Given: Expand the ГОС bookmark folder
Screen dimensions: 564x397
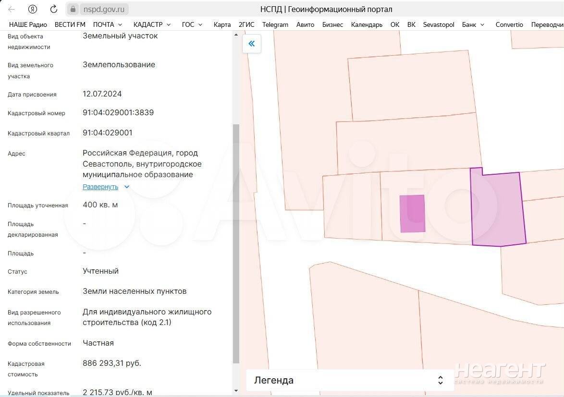Looking at the screenshot, I should click(x=192, y=24).
